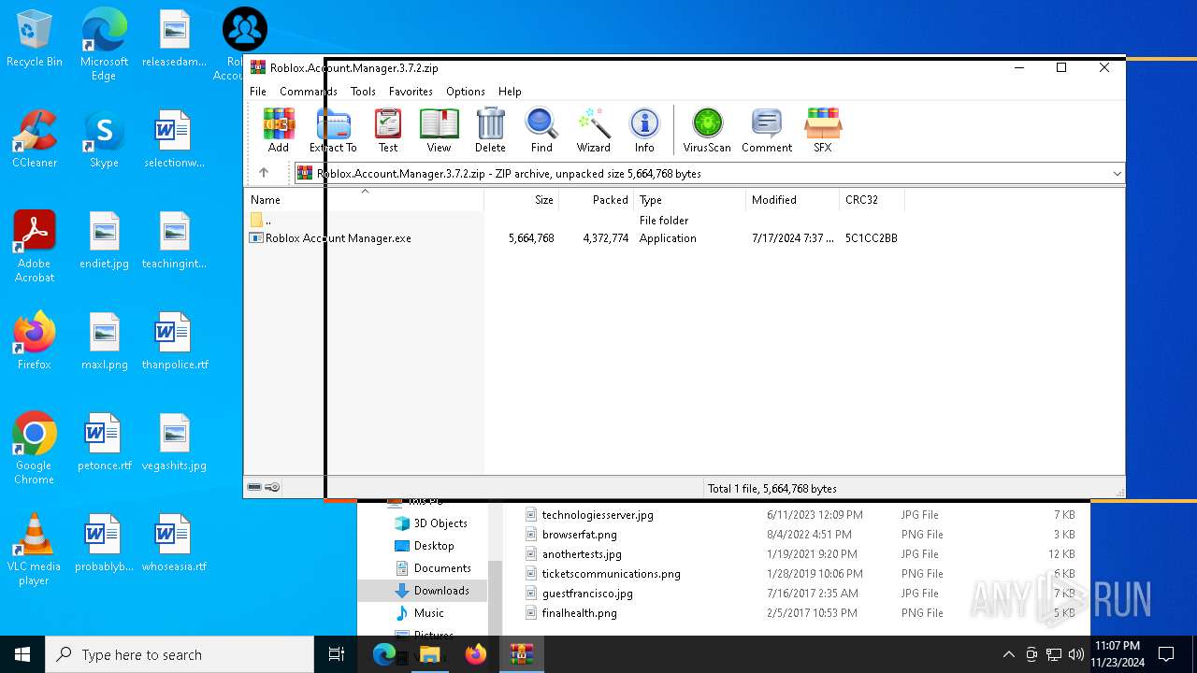This screenshot has height=673, width=1197.
Task: Select endiet.jpg desktop file
Action: [104, 240]
